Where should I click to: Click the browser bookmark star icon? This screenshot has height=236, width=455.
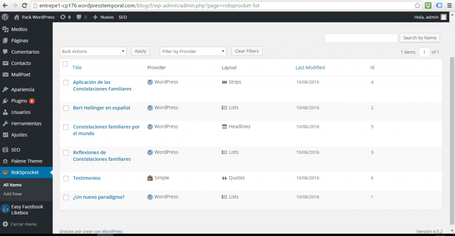point(417,5)
